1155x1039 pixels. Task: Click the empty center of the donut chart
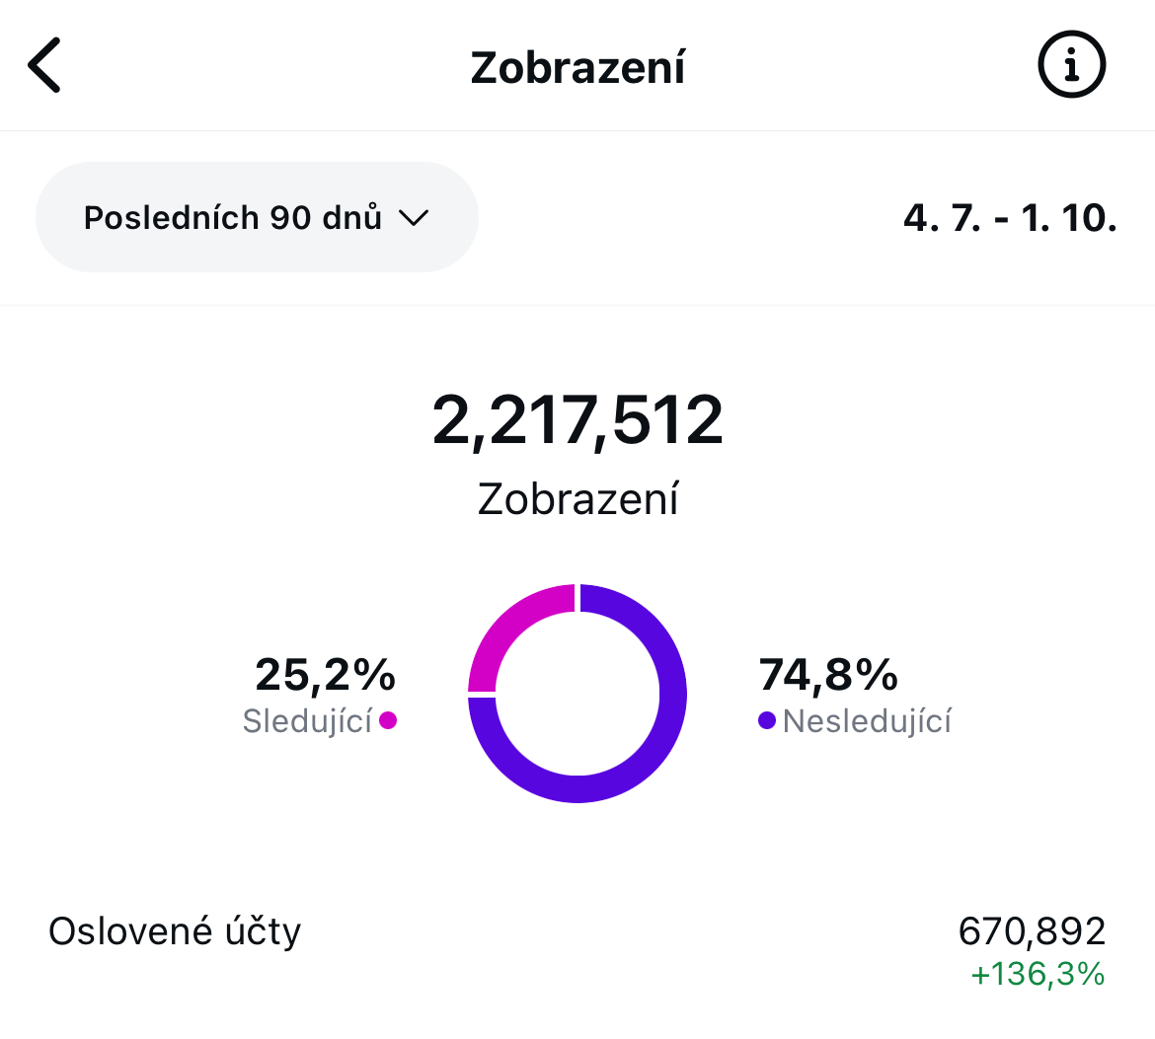pyautogui.click(x=577, y=694)
